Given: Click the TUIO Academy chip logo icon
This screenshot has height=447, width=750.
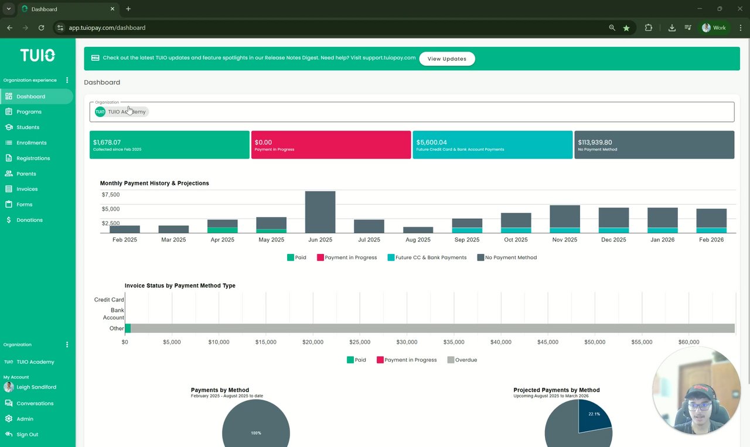Looking at the screenshot, I should pos(100,112).
